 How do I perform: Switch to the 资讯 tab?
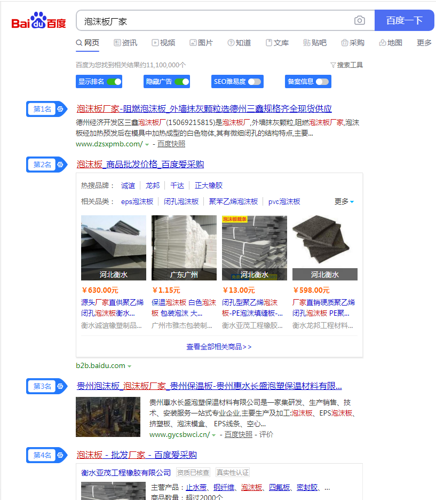pyautogui.click(x=125, y=43)
